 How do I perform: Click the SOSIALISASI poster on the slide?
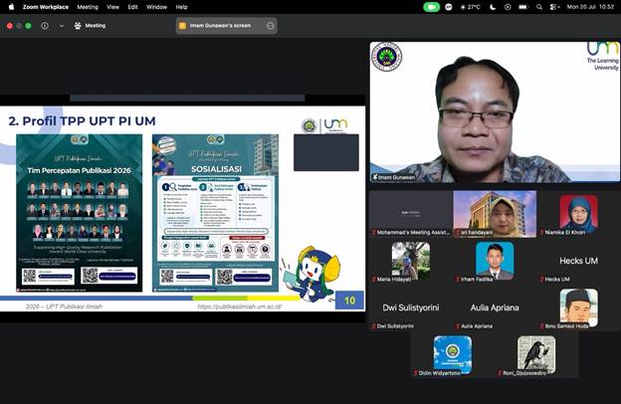click(x=215, y=213)
